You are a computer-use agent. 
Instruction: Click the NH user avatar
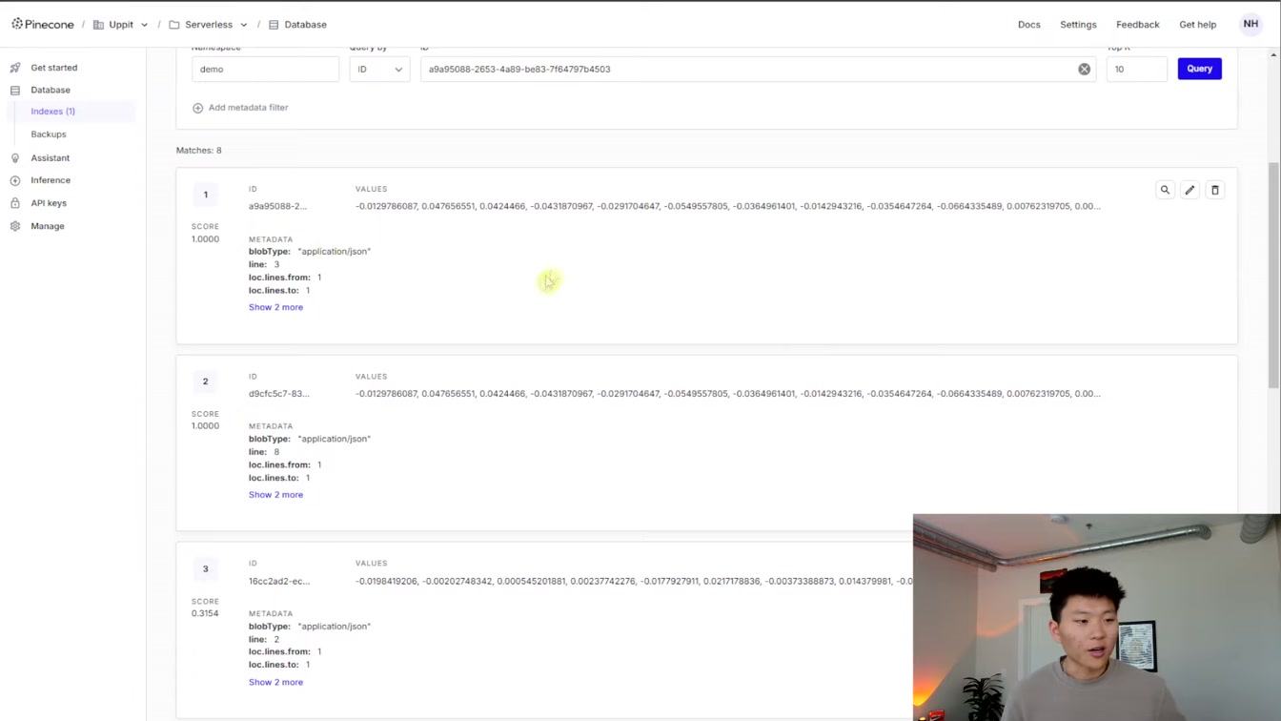[x=1250, y=24]
